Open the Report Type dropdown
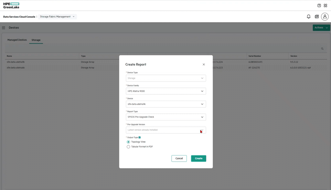This screenshot has width=331, height=190. [166, 117]
